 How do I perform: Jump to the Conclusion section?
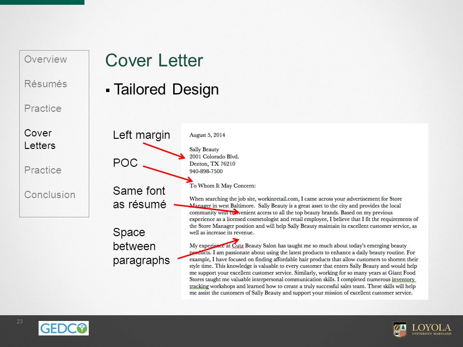[x=50, y=195]
